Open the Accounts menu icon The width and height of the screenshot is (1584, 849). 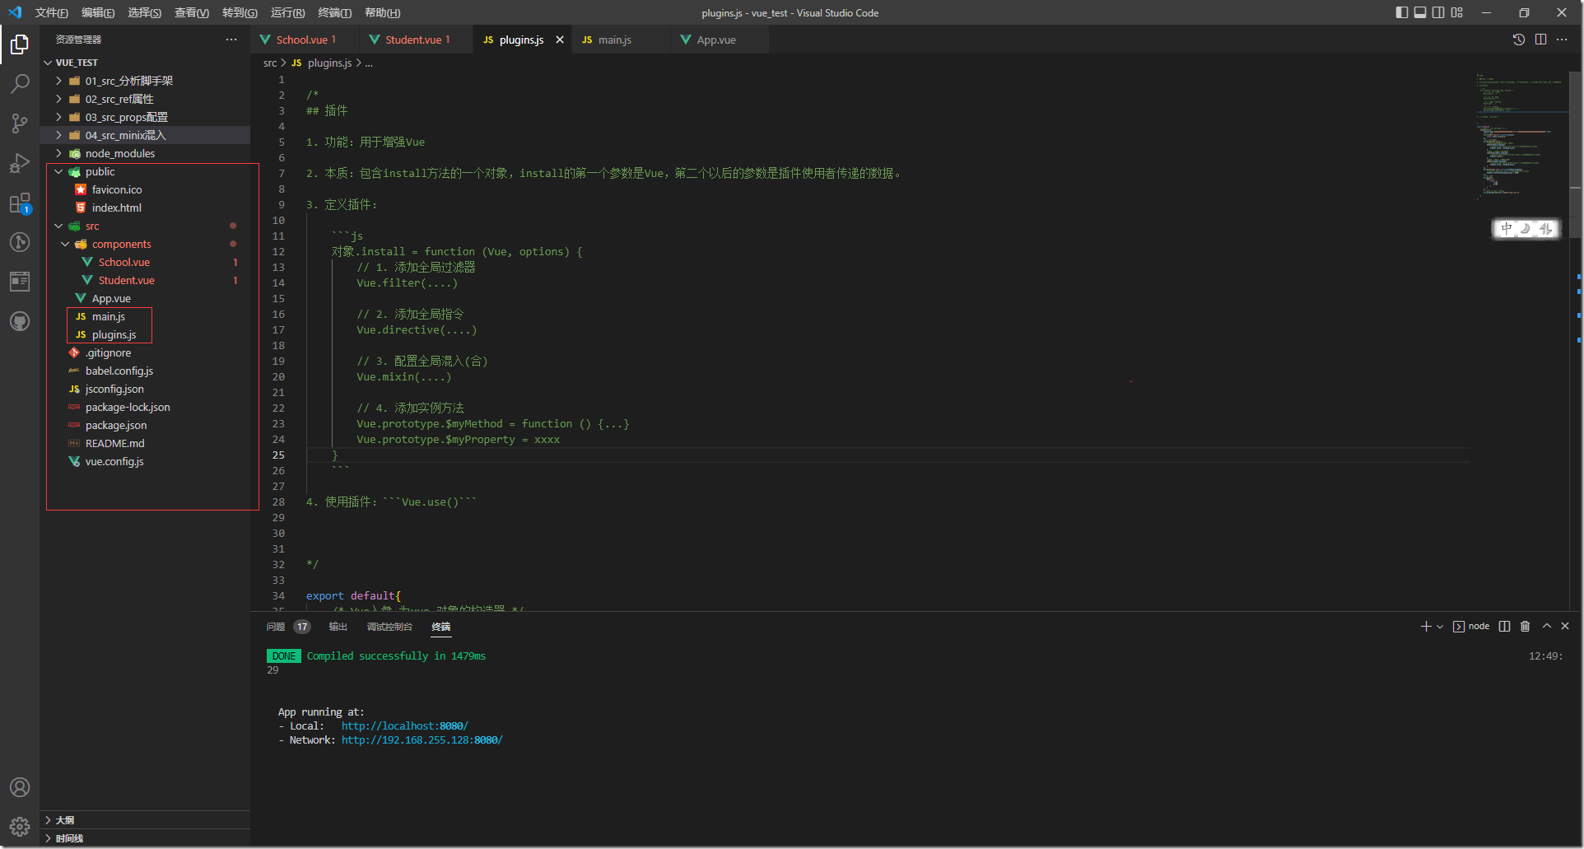click(x=20, y=787)
